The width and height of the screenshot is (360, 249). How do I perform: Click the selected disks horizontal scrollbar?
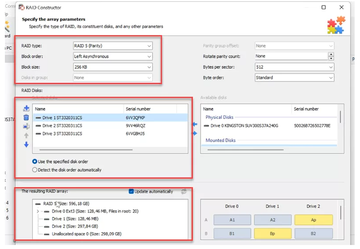86,150
